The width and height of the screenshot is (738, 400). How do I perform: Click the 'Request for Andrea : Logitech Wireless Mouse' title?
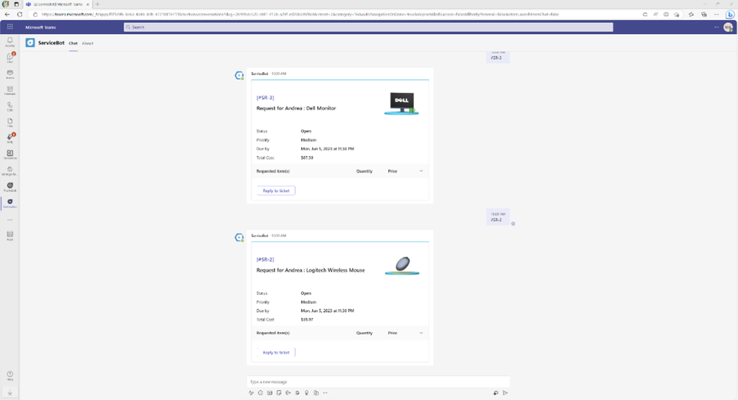click(311, 270)
